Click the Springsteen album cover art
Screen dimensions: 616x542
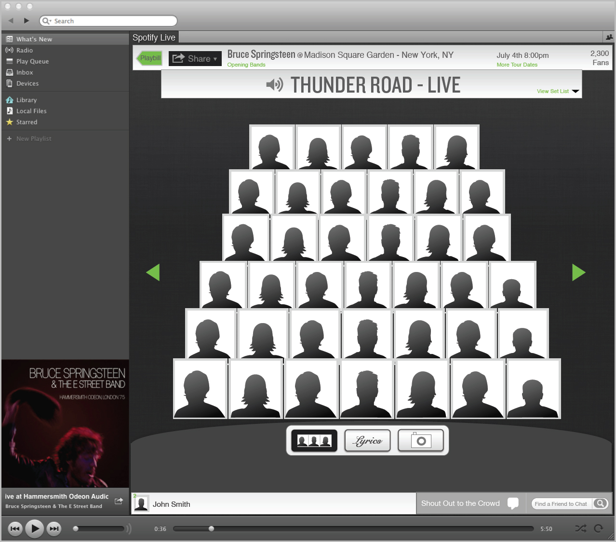[65, 423]
